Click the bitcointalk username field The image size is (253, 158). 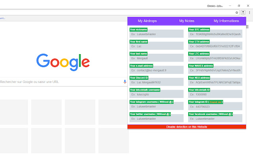[157, 94]
